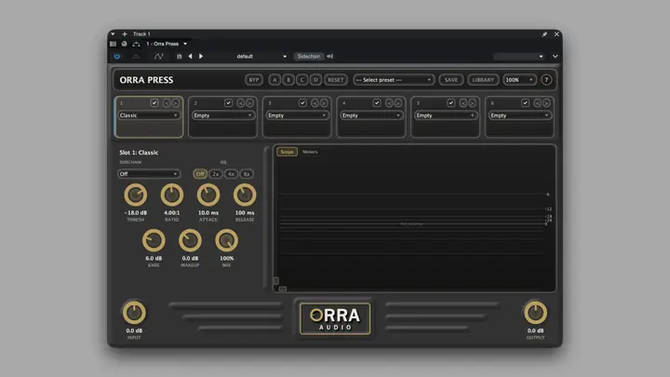Open the automation curve icon
The height and width of the screenshot is (377, 670).
tap(158, 57)
